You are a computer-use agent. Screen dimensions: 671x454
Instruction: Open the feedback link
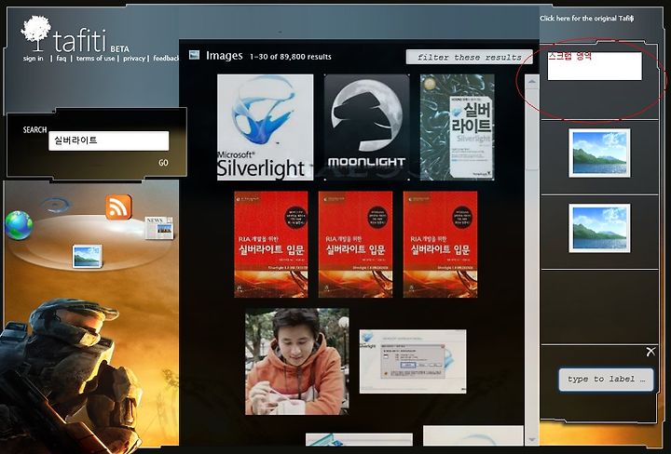pos(166,58)
